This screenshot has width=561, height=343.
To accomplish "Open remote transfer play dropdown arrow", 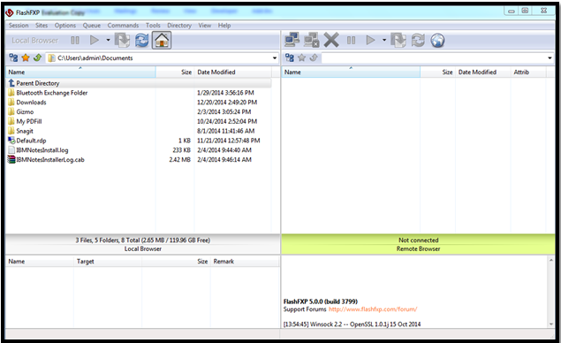I will [x=384, y=40].
